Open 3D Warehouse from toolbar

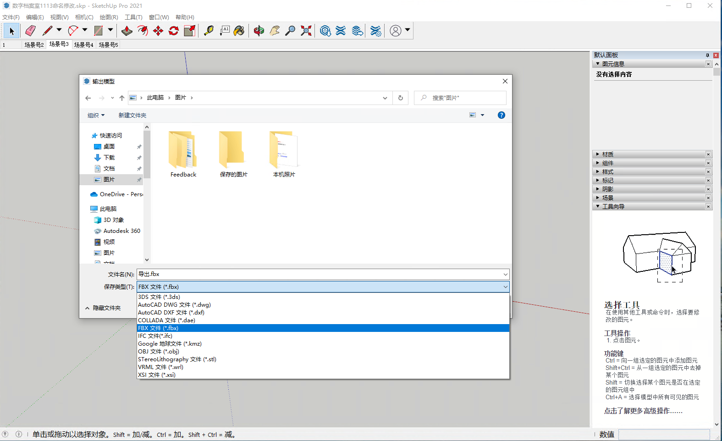[x=325, y=31]
